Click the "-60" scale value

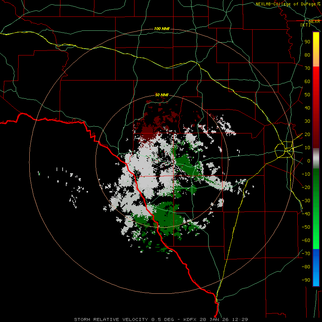[306, 240]
